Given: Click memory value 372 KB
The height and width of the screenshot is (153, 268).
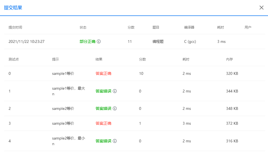Looking at the screenshot, I should click(232, 123).
